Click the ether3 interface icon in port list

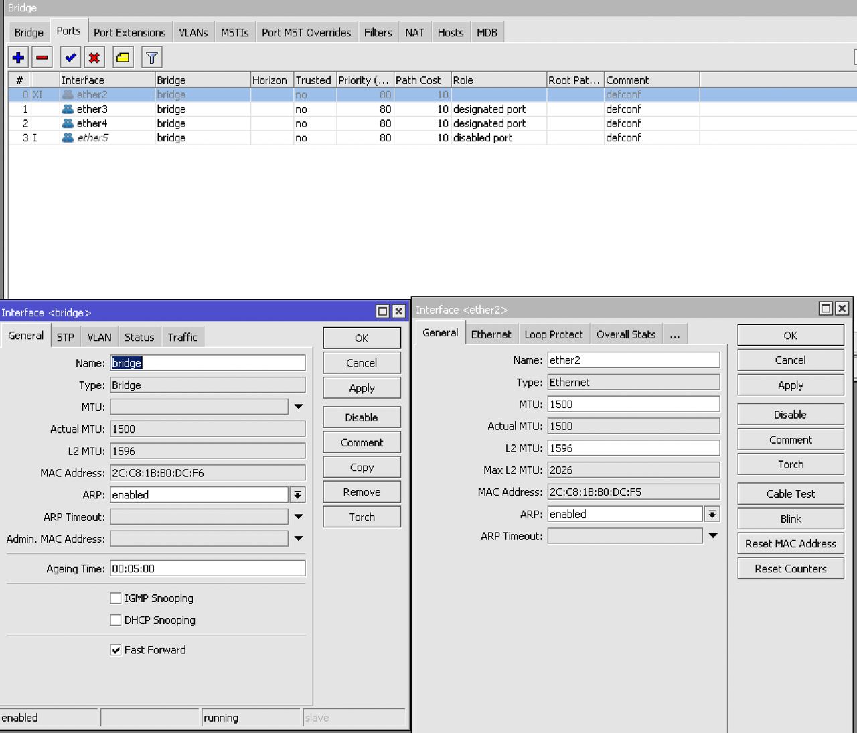pos(68,109)
